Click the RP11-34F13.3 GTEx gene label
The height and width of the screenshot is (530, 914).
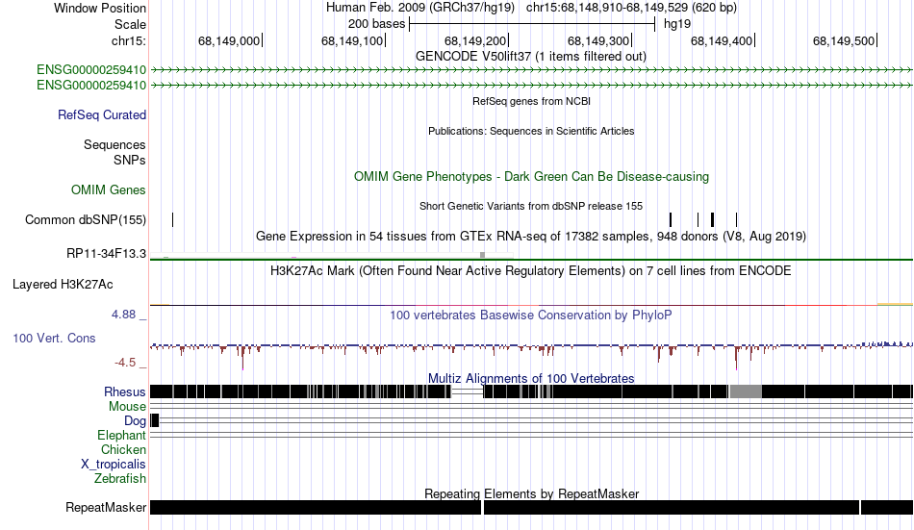pos(106,254)
